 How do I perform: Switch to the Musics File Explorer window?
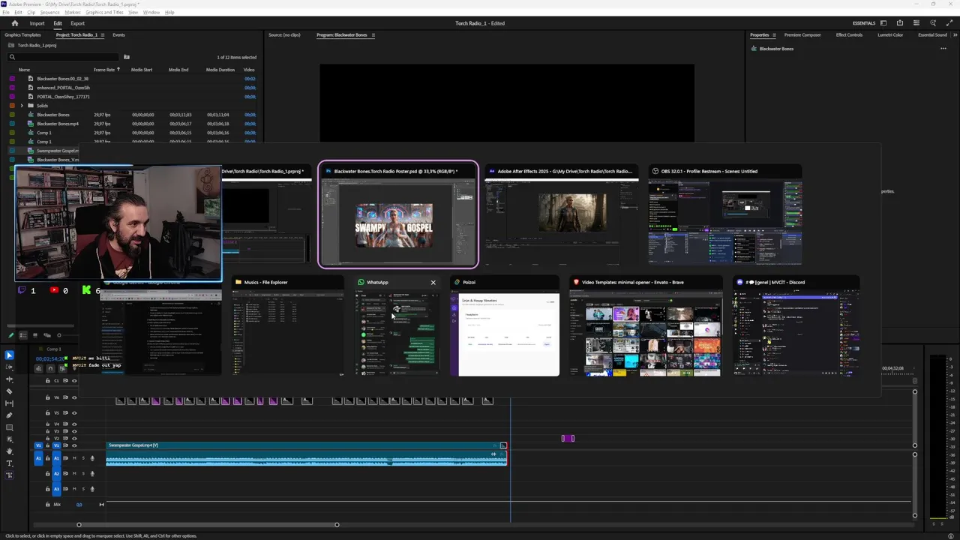click(x=288, y=326)
